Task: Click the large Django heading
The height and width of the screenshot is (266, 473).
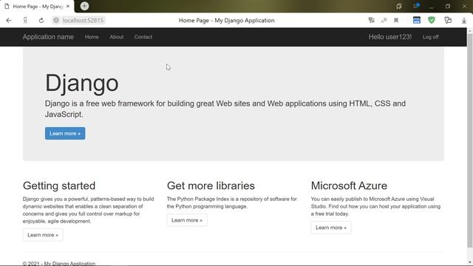Action: click(x=82, y=83)
